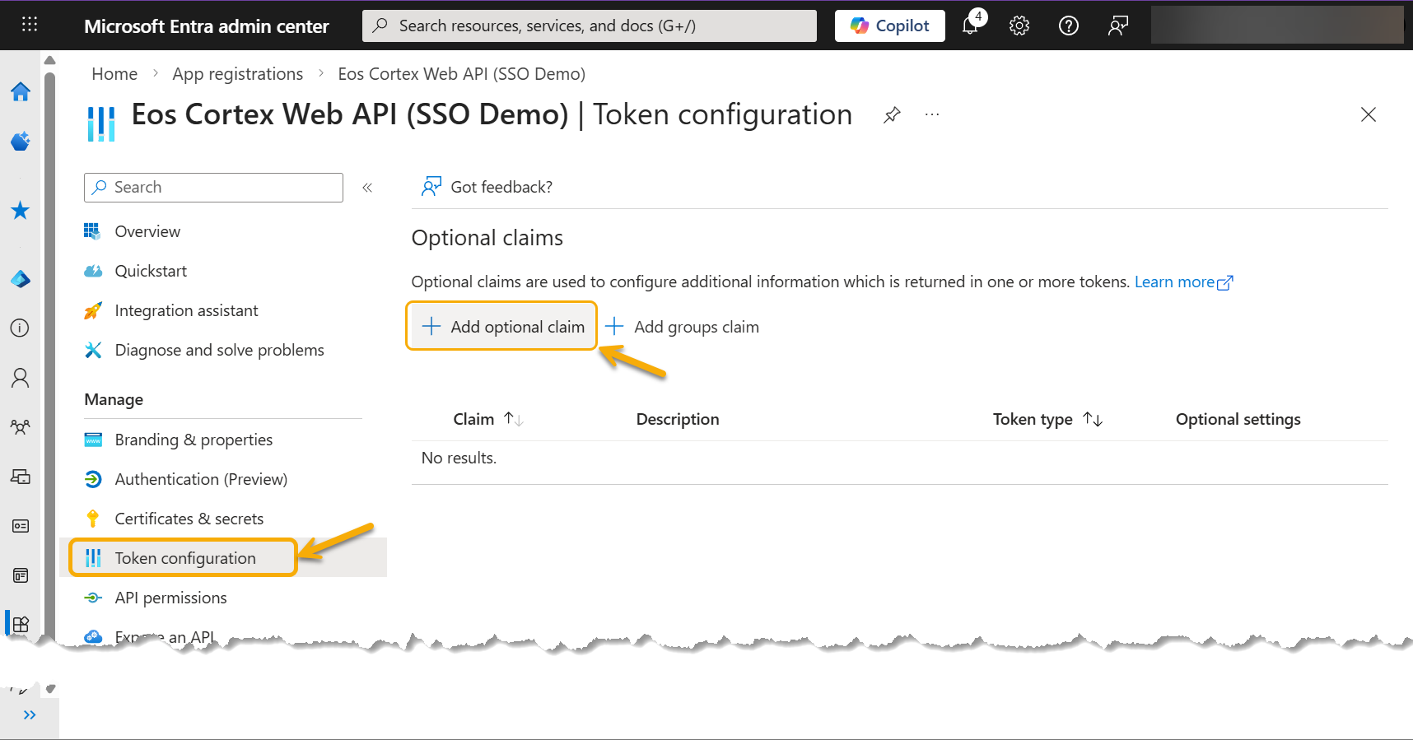Click Got feedback? button
The image size is (1413, 740).
pyautogui.click(x=487, y=187)
